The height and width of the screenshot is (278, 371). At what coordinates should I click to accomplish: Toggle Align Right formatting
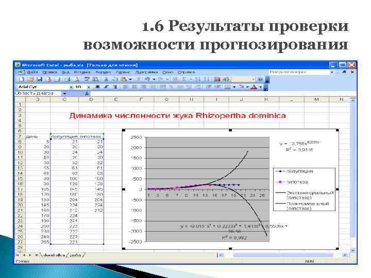click(143, 87)
